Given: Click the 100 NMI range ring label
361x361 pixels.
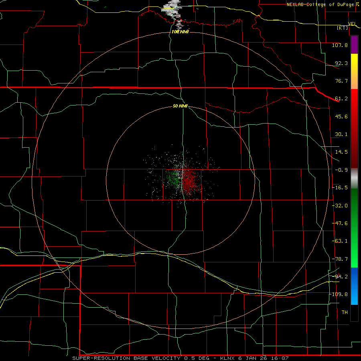Looking at the screenshot, I should 180,32.
